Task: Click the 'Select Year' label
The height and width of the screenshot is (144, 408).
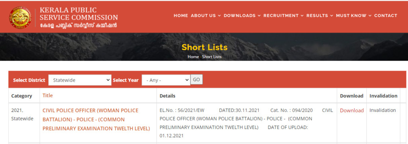Action: (x=126, y=80)
